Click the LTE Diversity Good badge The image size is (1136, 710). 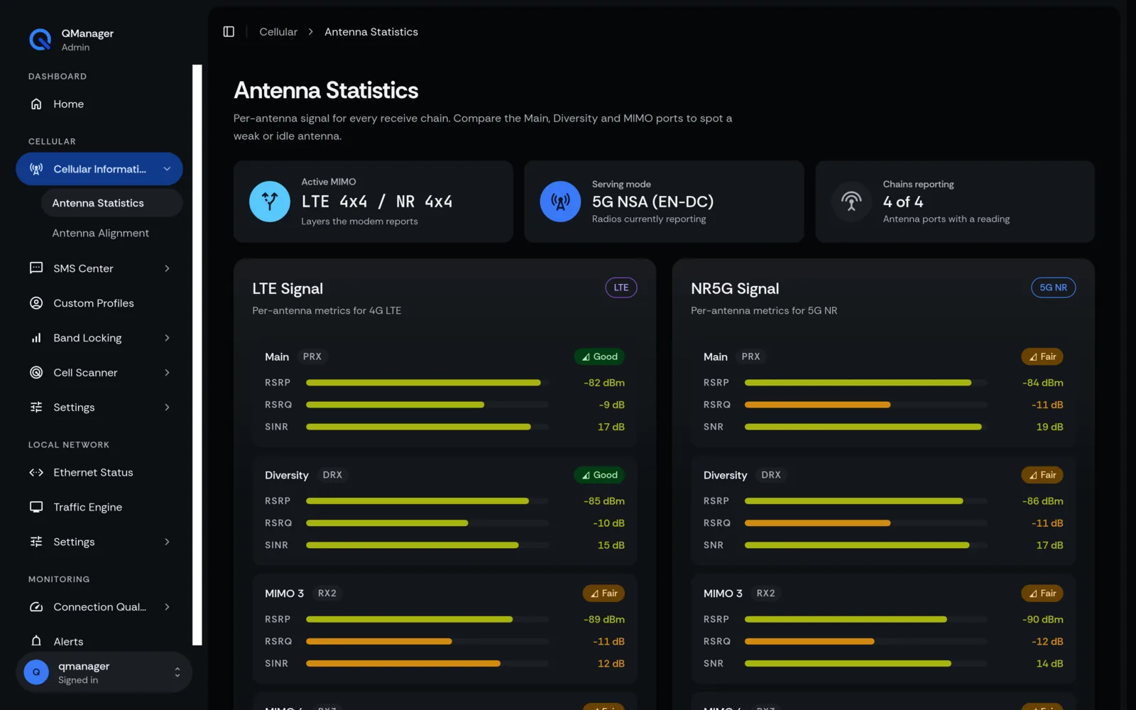coord(599,475)
